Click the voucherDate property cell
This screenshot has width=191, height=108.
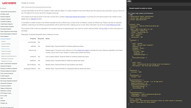[32, 42]
